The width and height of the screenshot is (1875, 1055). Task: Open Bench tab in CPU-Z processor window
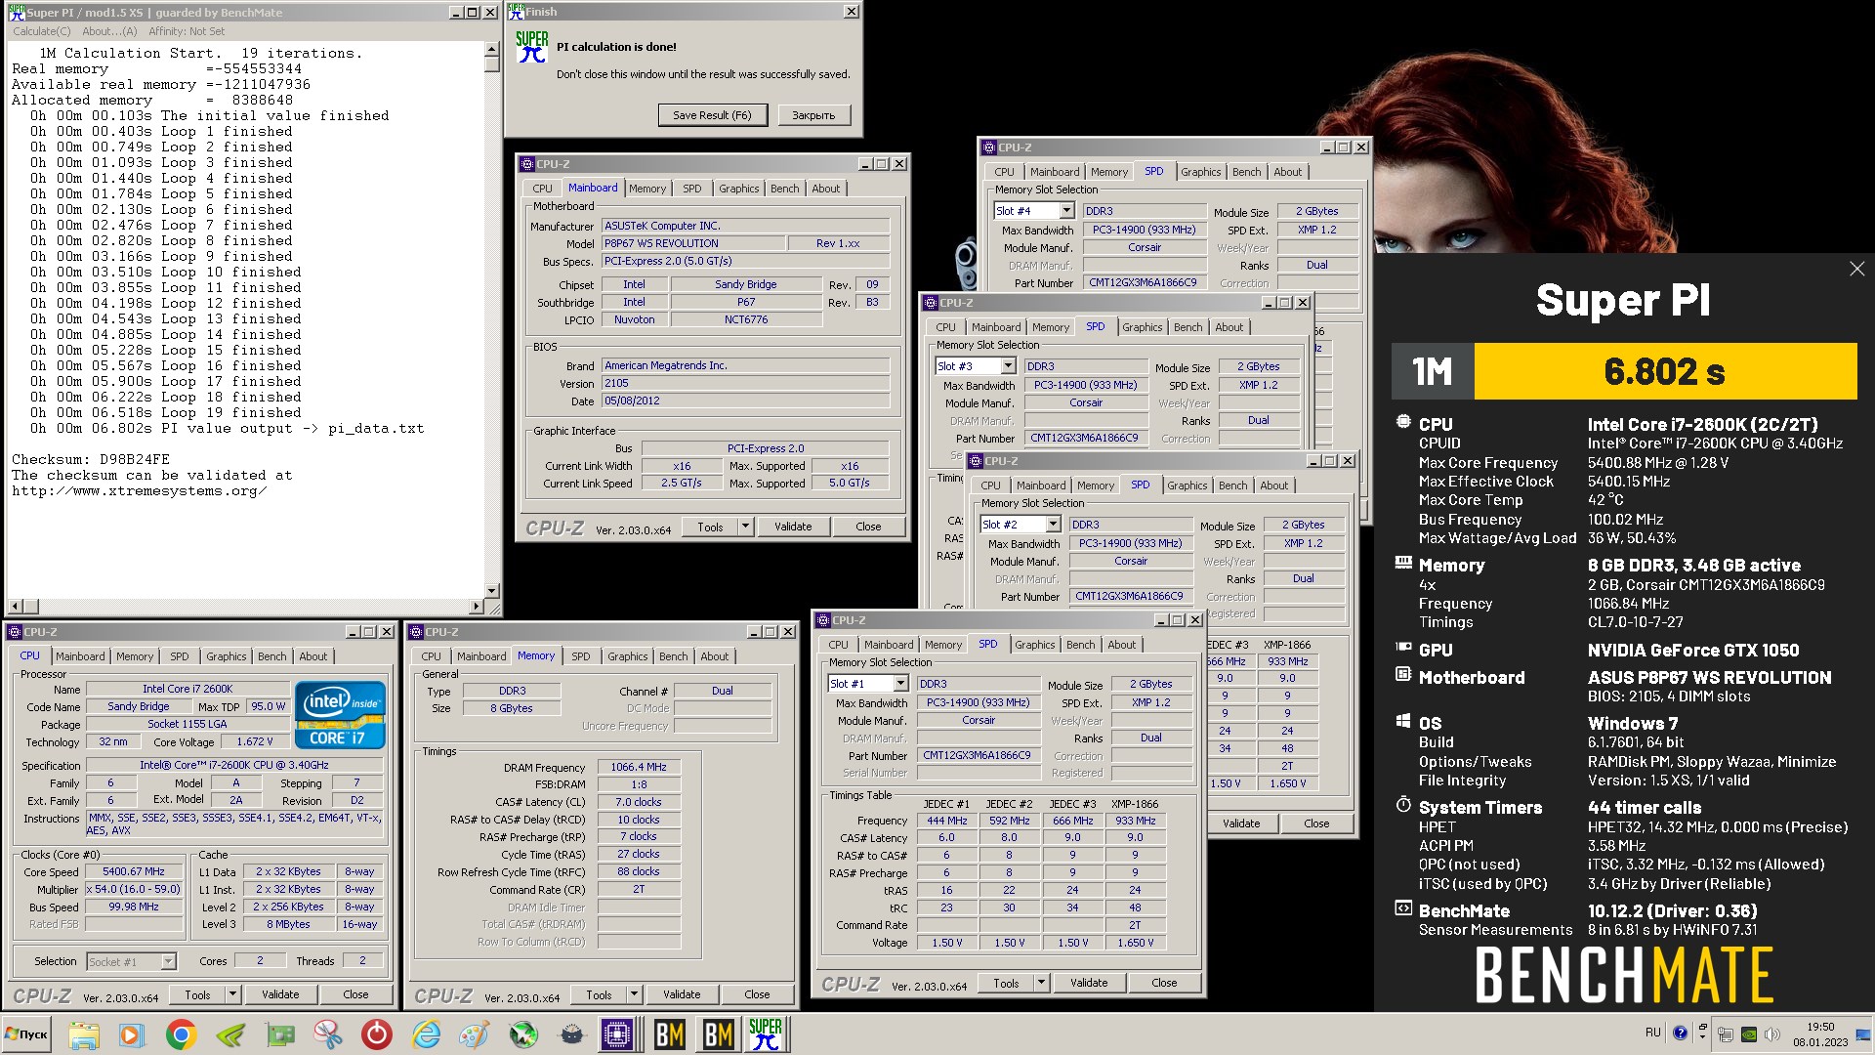272,656
